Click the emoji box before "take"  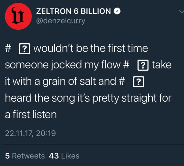[143, 65]
